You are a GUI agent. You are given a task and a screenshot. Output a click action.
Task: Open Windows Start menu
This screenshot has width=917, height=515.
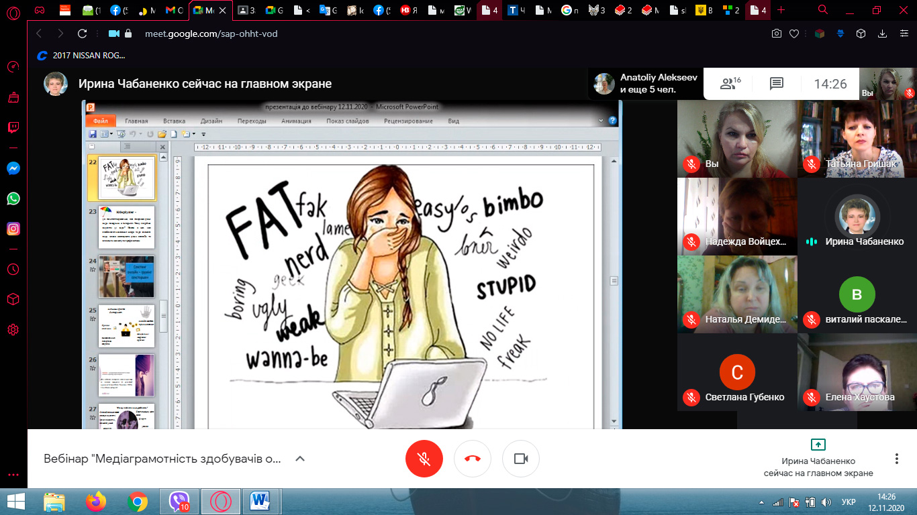(15, 501)
